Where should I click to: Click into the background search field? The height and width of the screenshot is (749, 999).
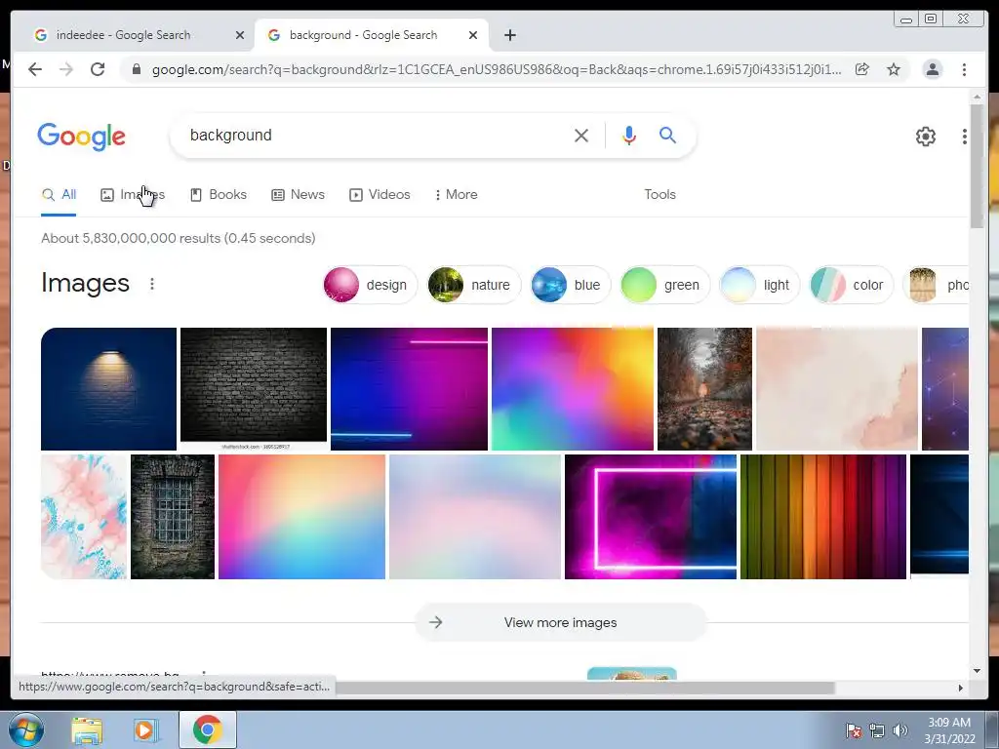coord(376,136)
